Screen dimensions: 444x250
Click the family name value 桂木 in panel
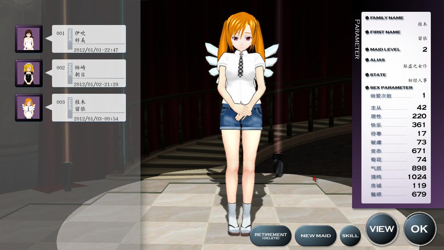point(422,24)
